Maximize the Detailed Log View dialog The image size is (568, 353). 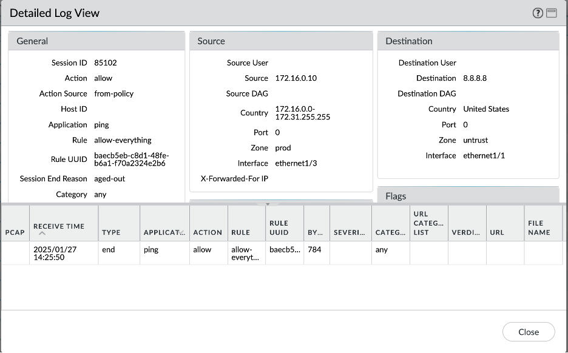click(x=552, y=13)
